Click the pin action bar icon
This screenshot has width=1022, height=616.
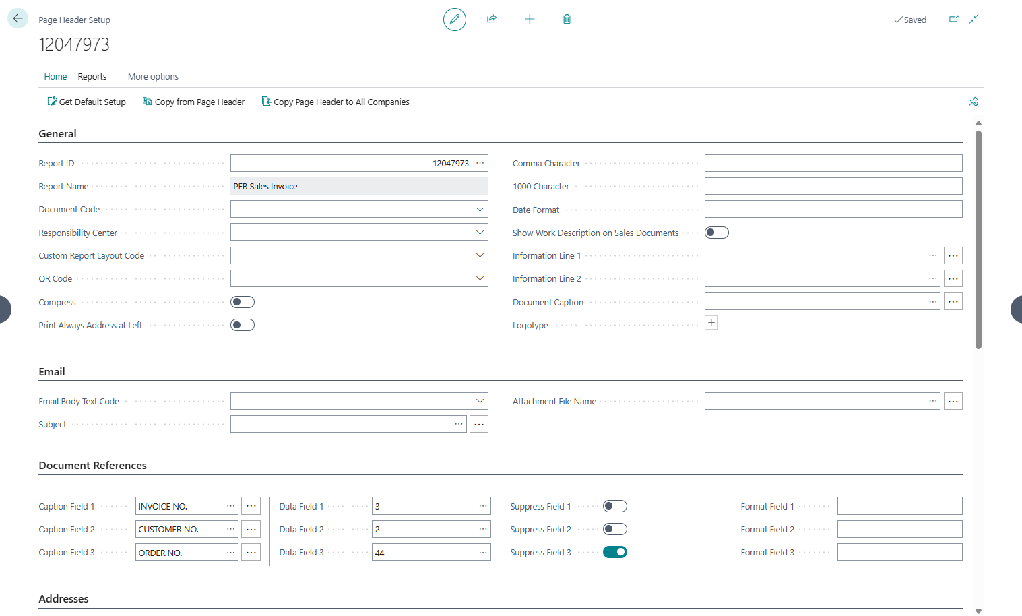[973, 102]
